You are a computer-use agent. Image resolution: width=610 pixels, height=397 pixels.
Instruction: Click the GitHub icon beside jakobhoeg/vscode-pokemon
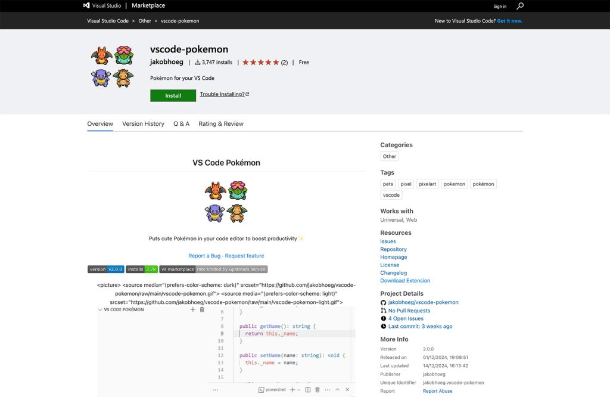[383, 302]
